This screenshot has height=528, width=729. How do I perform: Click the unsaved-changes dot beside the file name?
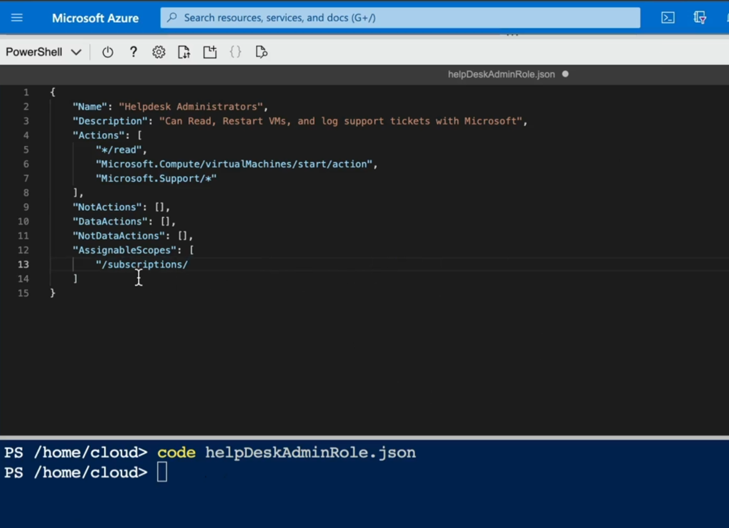(x=565, y=74)
